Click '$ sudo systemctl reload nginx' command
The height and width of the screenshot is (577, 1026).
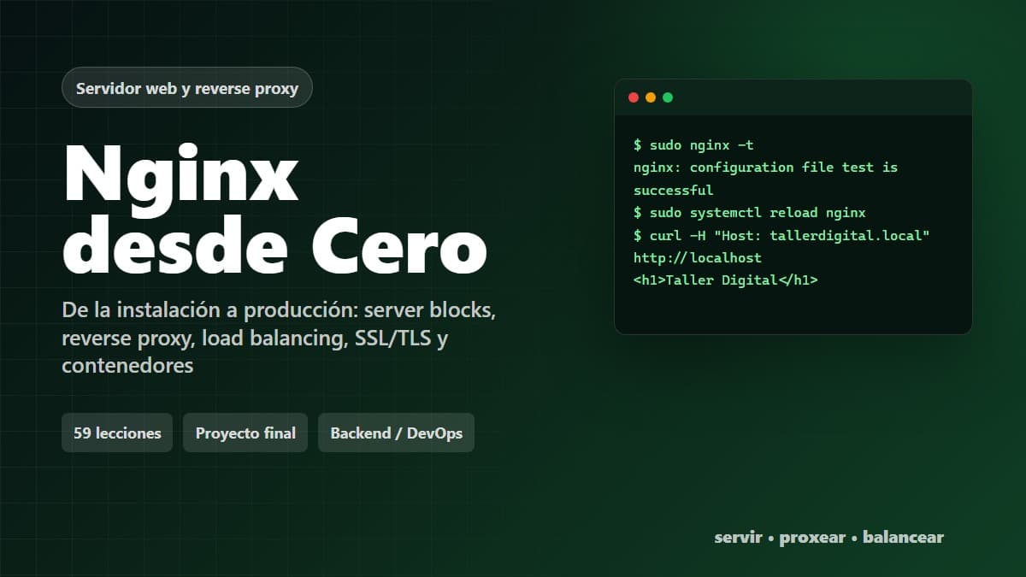(x=750, y=212)
